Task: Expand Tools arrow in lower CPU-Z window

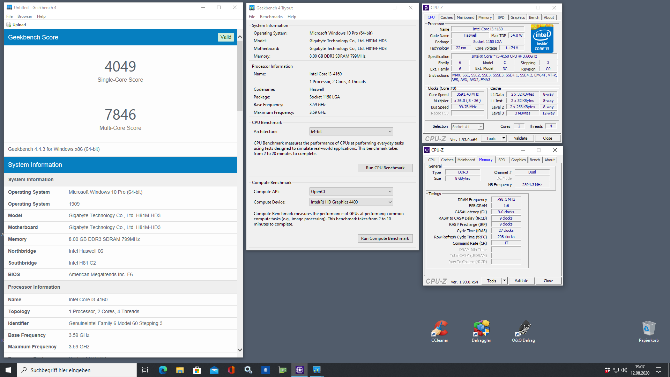Action: [x=504, y=281]
